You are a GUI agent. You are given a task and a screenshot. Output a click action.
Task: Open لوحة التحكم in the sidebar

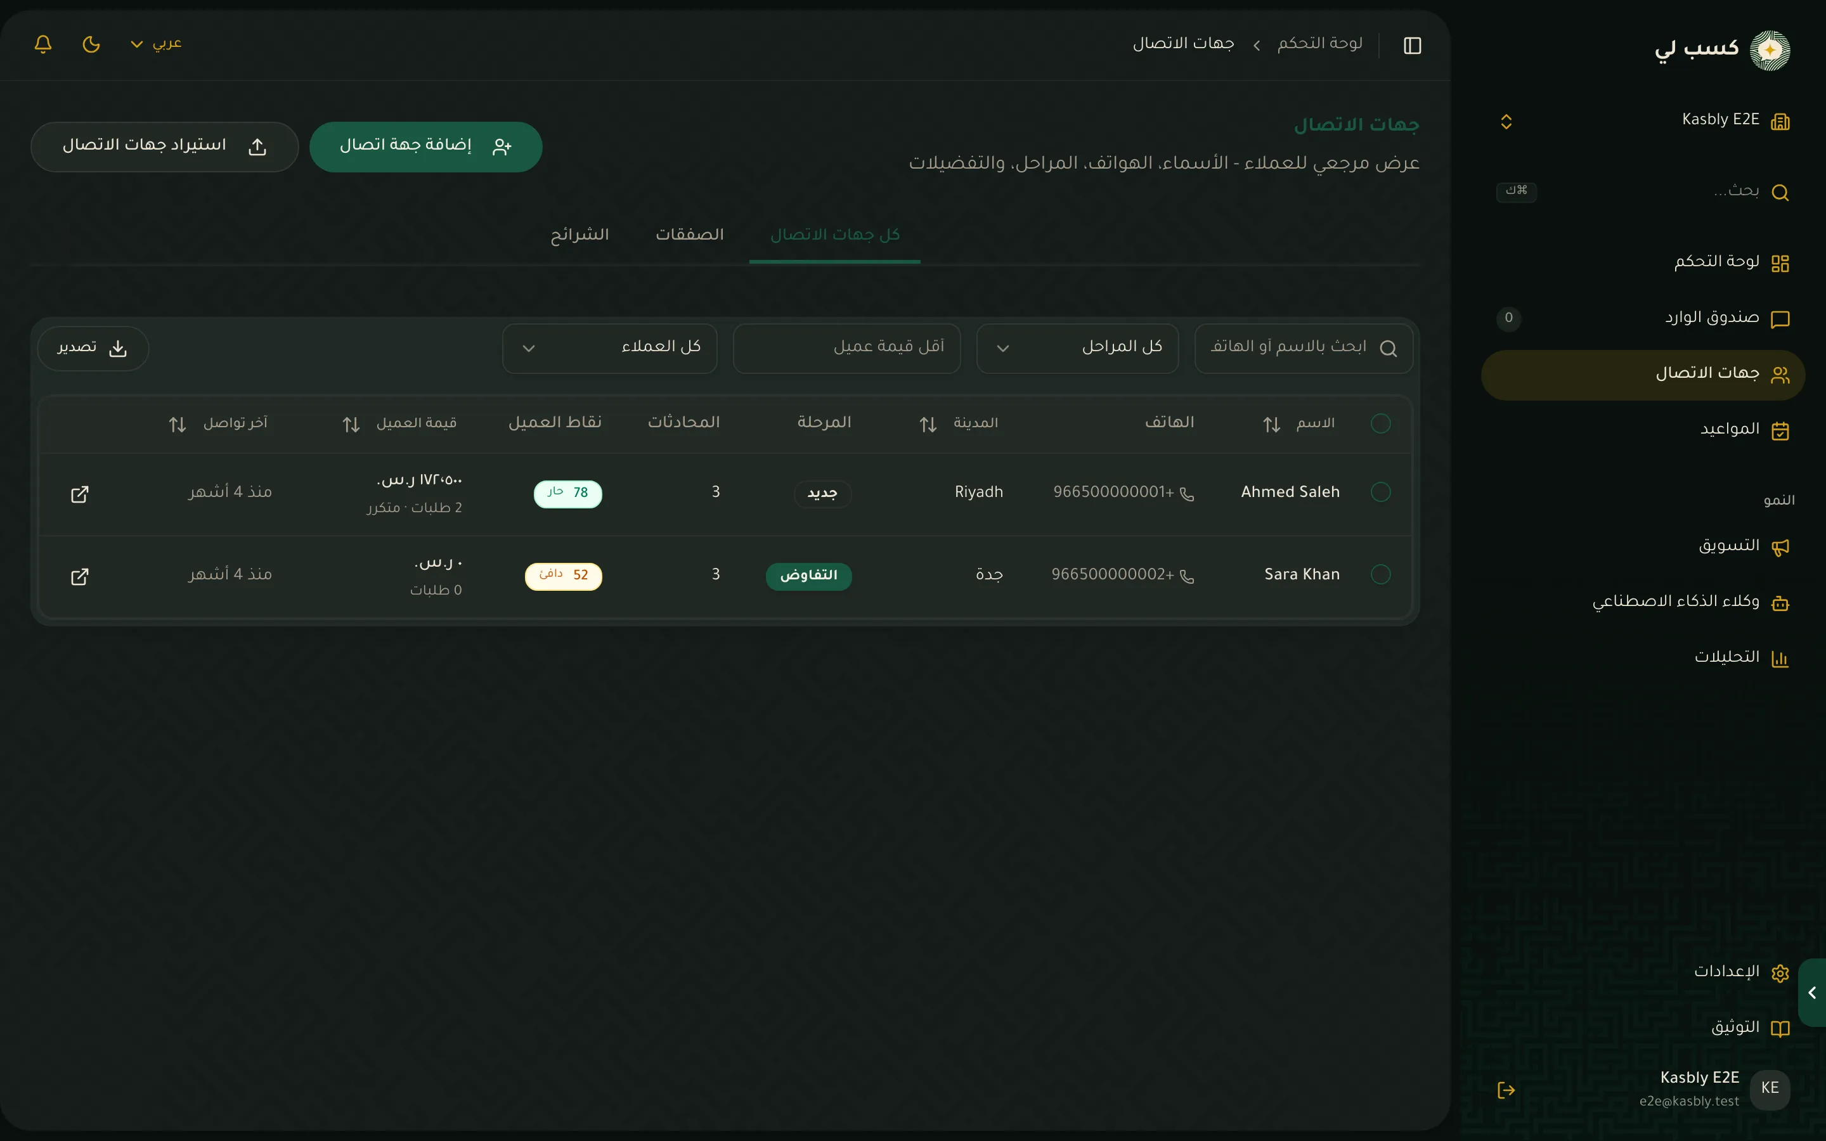[1643, 262]
